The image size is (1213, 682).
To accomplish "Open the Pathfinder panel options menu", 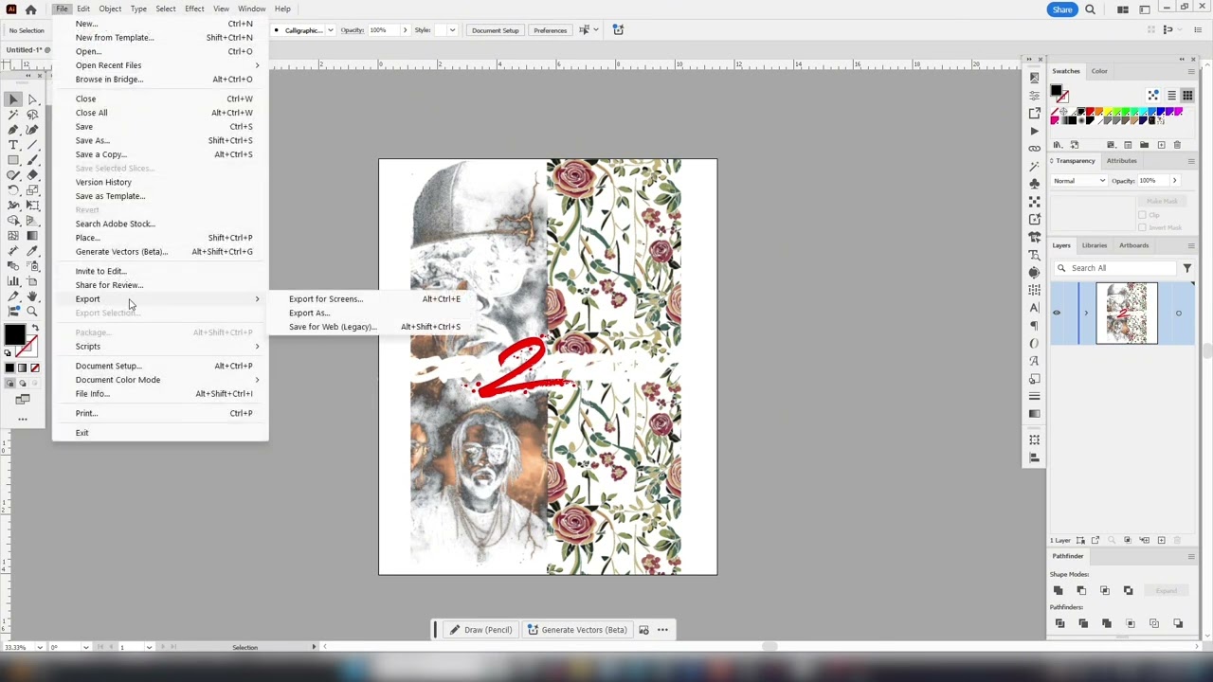I will click(1191, 556).
